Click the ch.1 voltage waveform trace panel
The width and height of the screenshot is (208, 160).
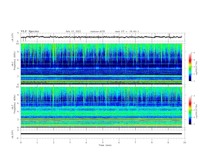click(103, 37)
